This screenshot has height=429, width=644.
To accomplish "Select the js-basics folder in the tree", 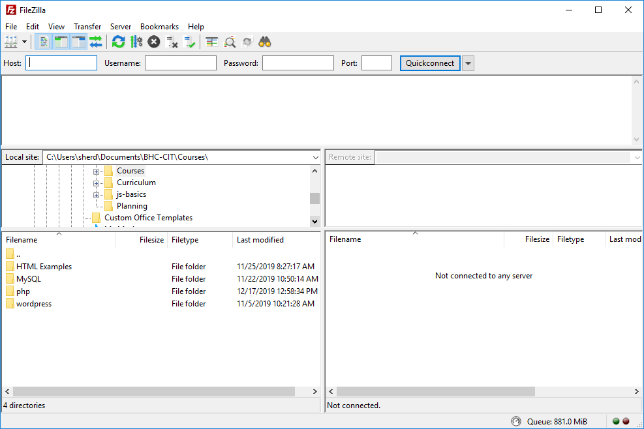I will pos(131,194).
